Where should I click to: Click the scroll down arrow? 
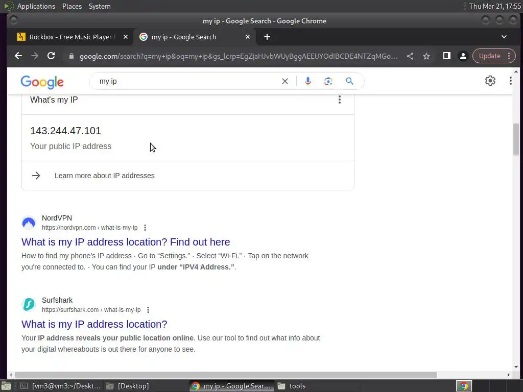click(516, 367)
